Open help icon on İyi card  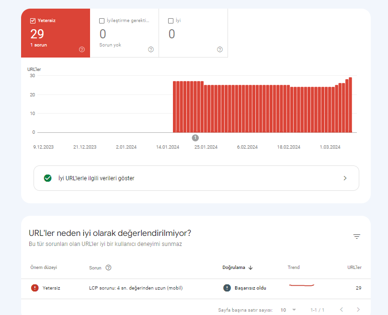[x=220, y=49]
